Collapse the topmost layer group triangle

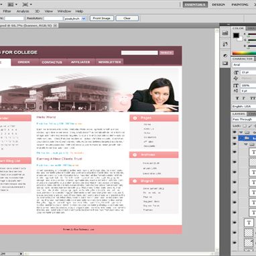pos(241,132)
